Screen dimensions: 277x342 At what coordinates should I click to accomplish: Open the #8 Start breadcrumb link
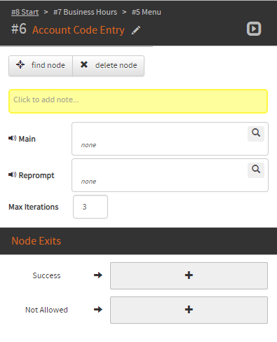(x=25, y=12)
